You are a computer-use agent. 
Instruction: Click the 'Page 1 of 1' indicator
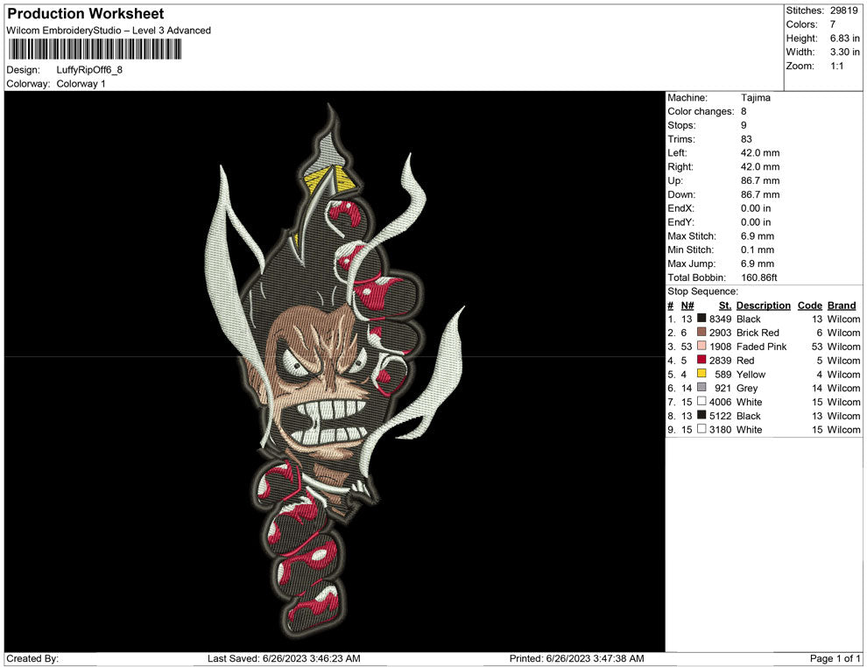tap(835, 658)
